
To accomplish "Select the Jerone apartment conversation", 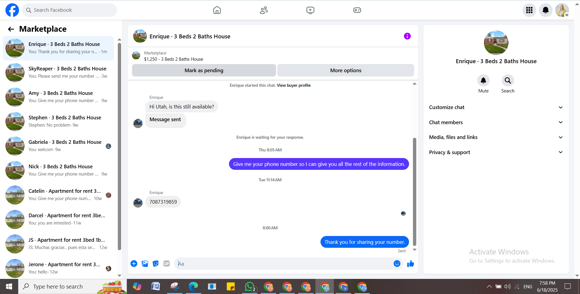I will [58, 268].
